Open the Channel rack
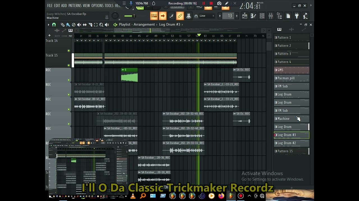 click(262, 16)
